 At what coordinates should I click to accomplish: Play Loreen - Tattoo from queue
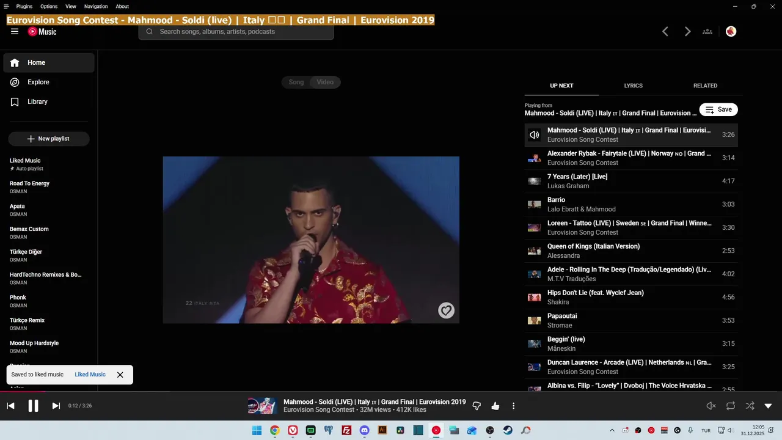[x=631, y=228]
